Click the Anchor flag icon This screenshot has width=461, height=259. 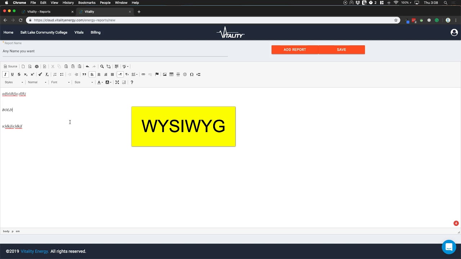tap(157, 74)
